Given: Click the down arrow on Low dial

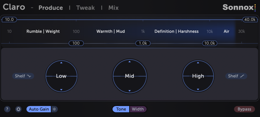Looking at the screenshot, I should [61, 90].
